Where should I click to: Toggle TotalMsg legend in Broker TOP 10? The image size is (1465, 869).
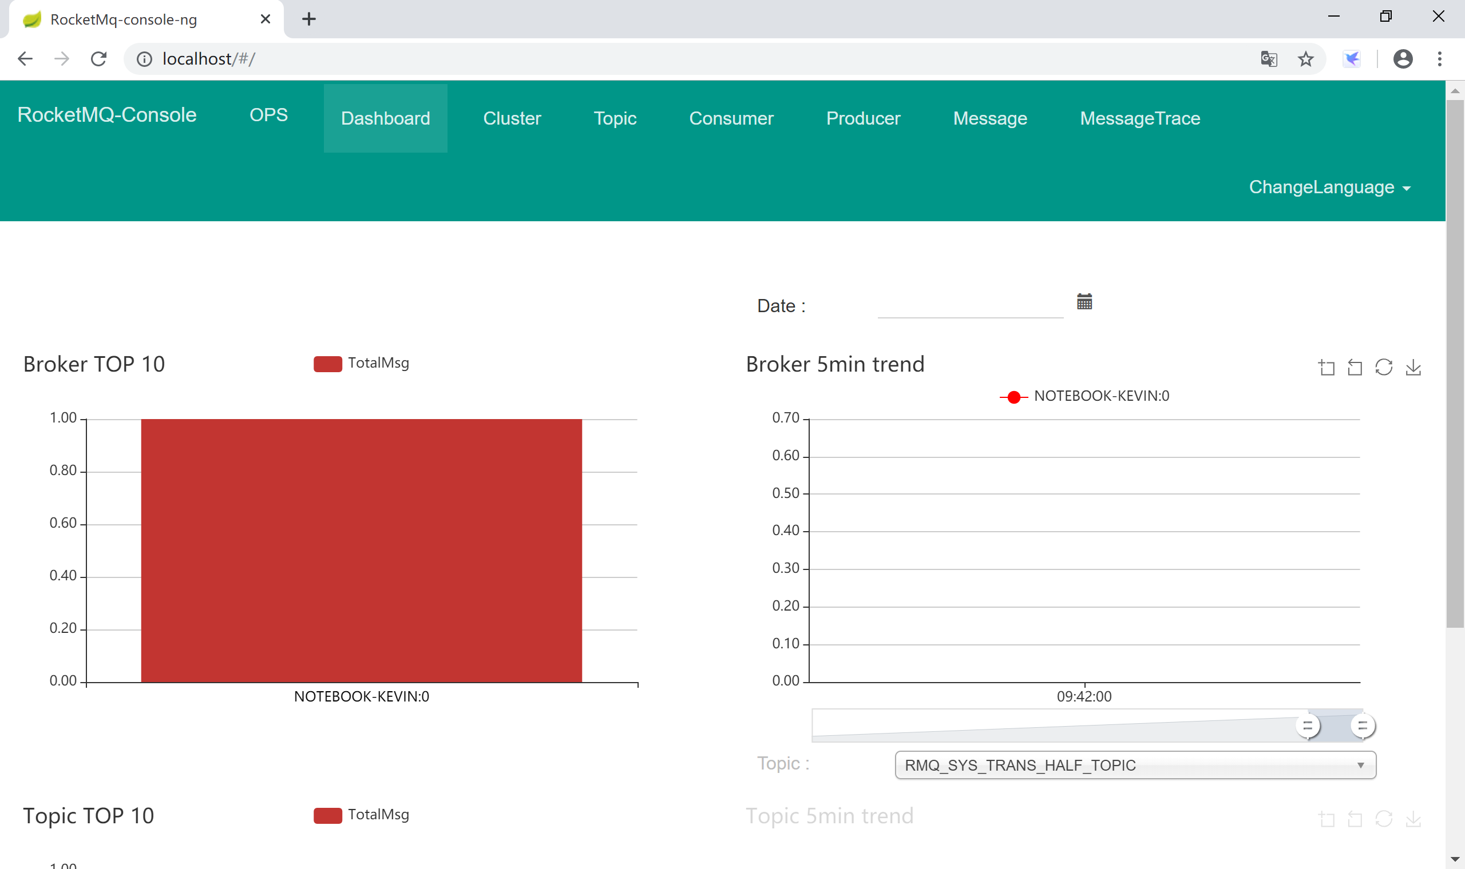361,363
